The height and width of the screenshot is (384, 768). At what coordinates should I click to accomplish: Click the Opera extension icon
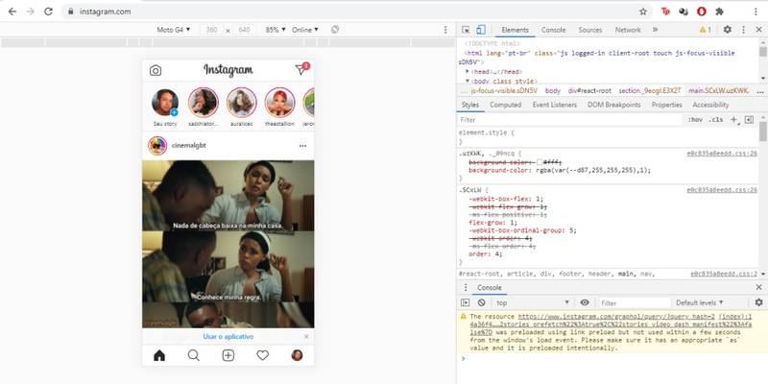(x=702, y=12)
